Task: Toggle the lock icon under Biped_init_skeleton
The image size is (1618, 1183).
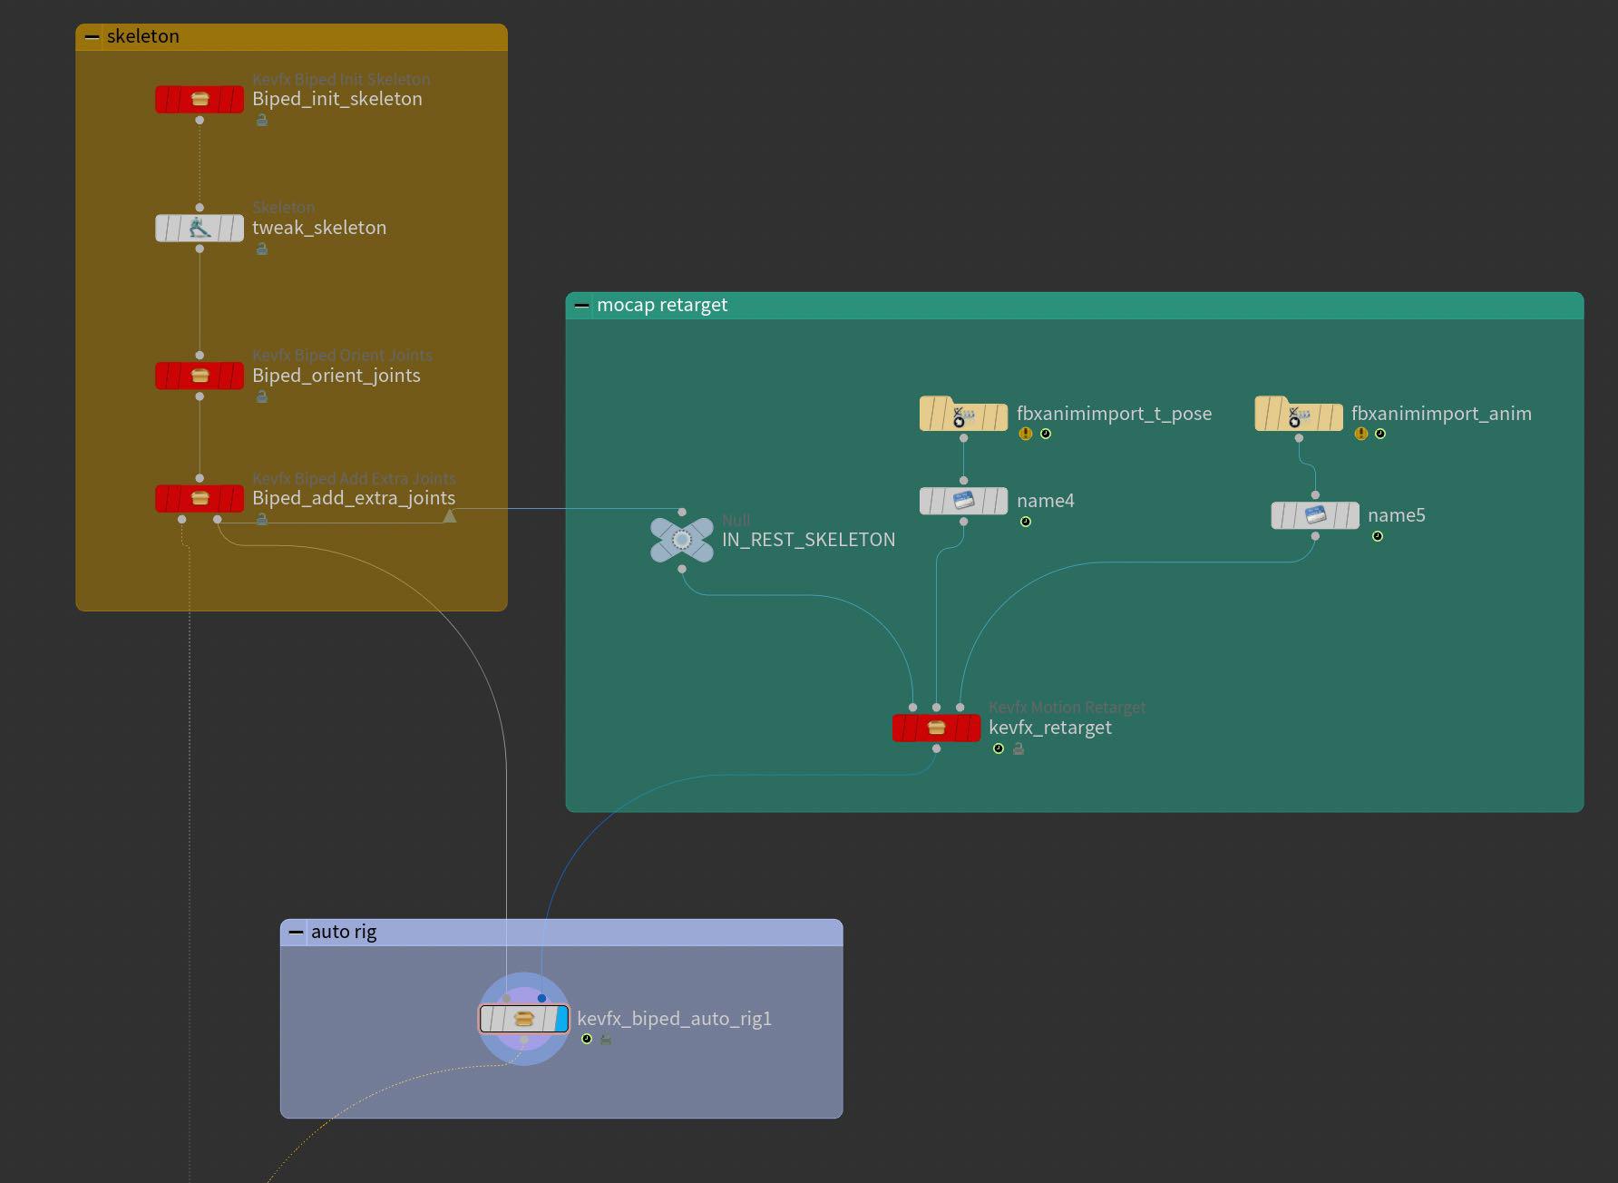Action: pos(261,118)
